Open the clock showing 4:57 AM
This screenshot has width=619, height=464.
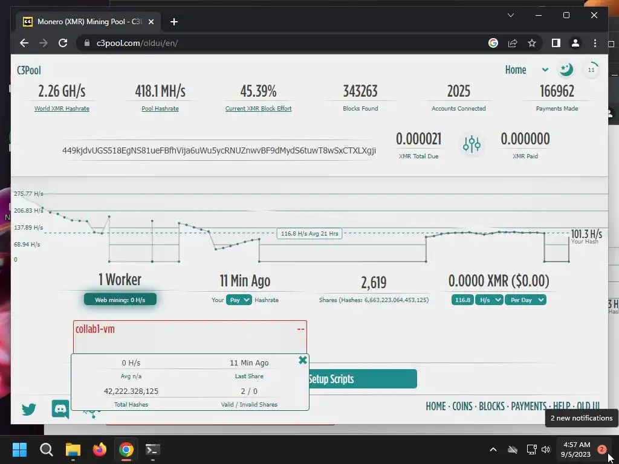(576, 449)
